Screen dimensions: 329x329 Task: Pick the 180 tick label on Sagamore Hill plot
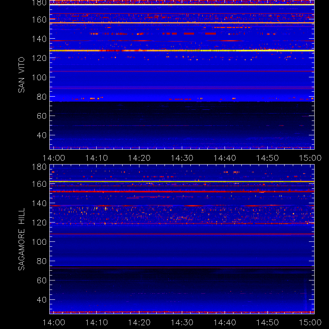pos(39,167)
